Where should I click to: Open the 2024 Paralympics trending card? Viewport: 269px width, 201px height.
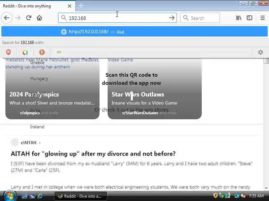point(52,88)
